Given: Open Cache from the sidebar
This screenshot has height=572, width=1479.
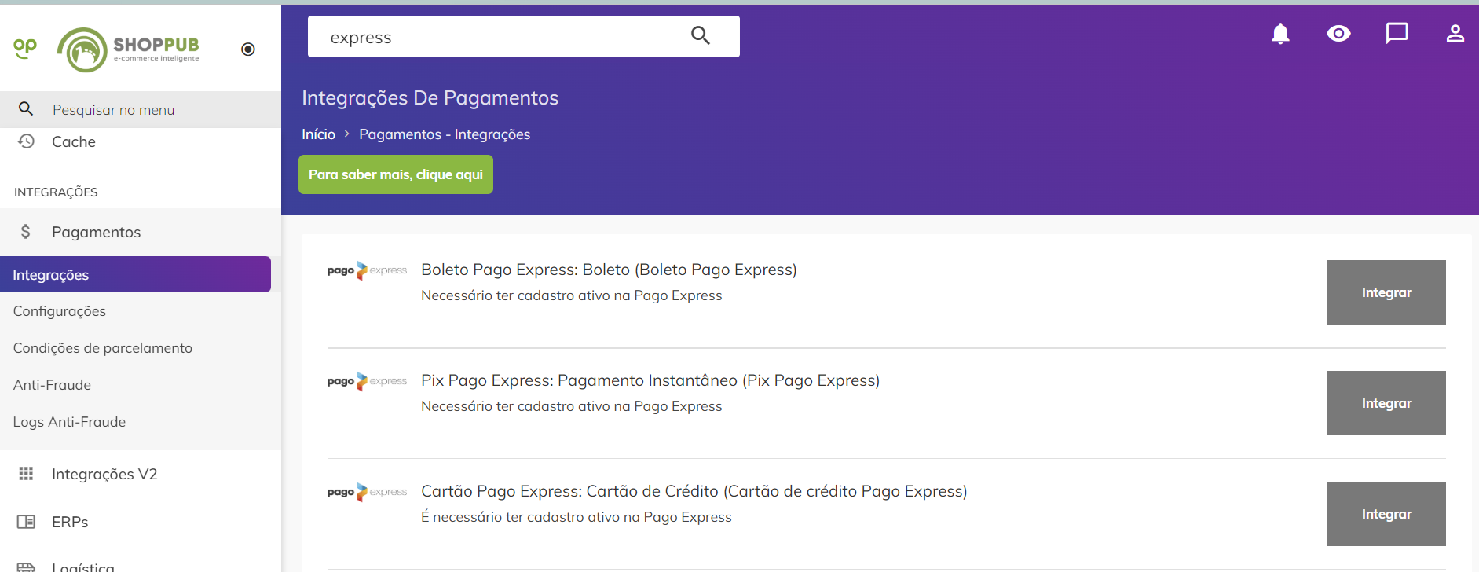Looking at the screenshot, I should (x=73, y=141).
